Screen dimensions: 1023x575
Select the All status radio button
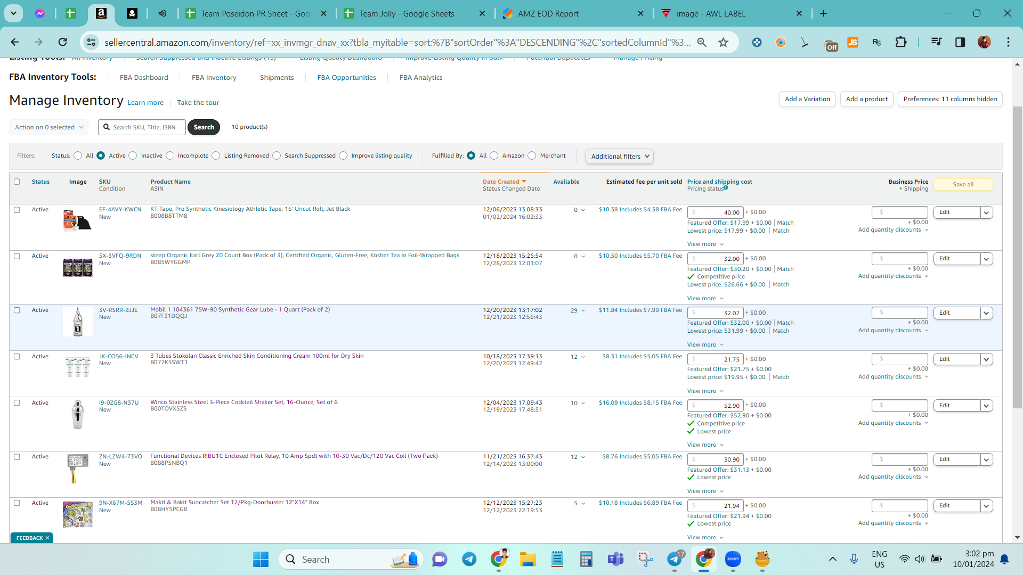click(x=78, y=155)
